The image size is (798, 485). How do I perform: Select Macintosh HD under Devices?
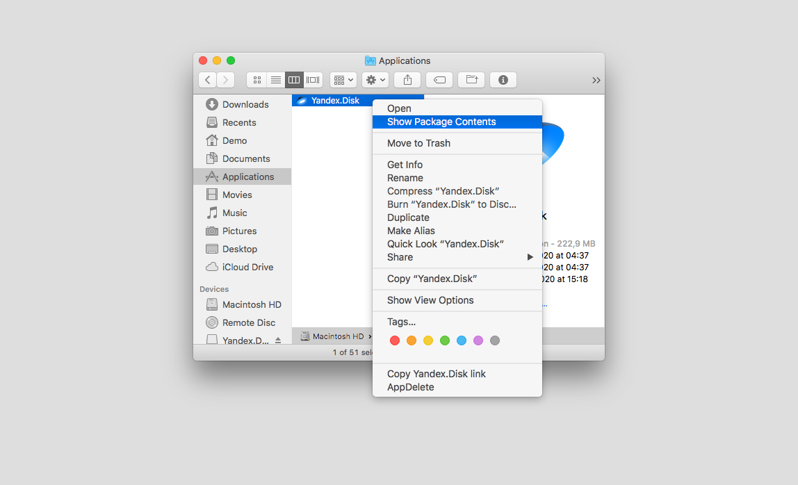[242, 305]
